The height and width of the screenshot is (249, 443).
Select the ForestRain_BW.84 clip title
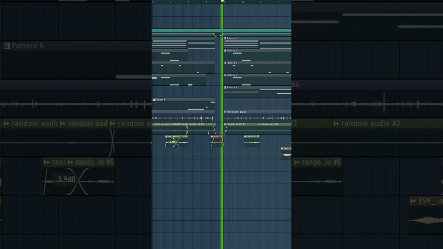click(236, 112)
